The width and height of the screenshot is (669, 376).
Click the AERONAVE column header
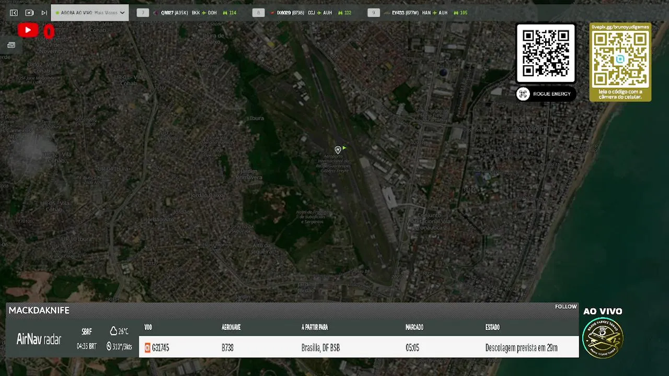[231, 327]
